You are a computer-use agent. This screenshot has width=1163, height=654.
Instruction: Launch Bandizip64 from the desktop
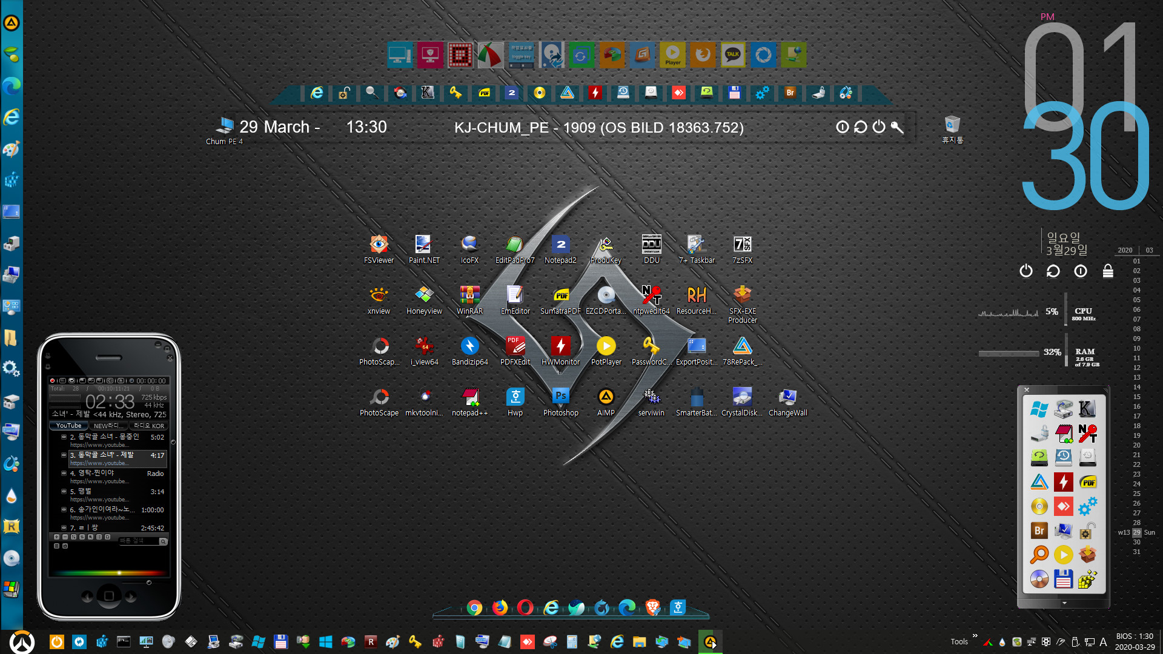[469, 351]
